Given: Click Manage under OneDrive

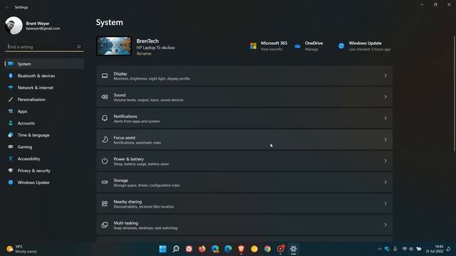Looking at the screenshot, I should 311,49.
